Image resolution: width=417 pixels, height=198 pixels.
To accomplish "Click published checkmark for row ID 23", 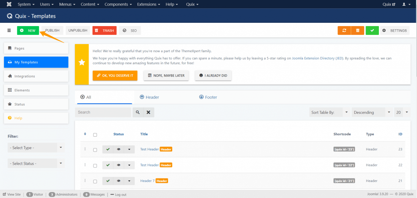I will 108,149.
